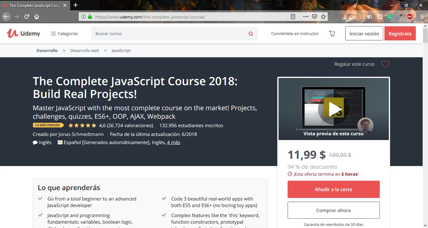This screenshot has height=228, width=428.
Task: Click the site information icon in address bar
Action: click(83, 16)
